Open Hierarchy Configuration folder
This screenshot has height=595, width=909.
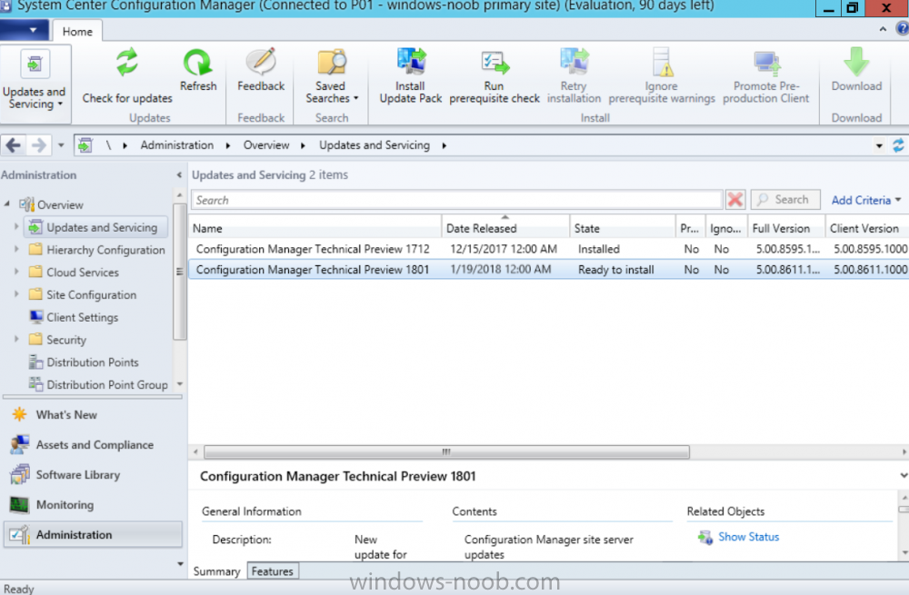point(97,250)
